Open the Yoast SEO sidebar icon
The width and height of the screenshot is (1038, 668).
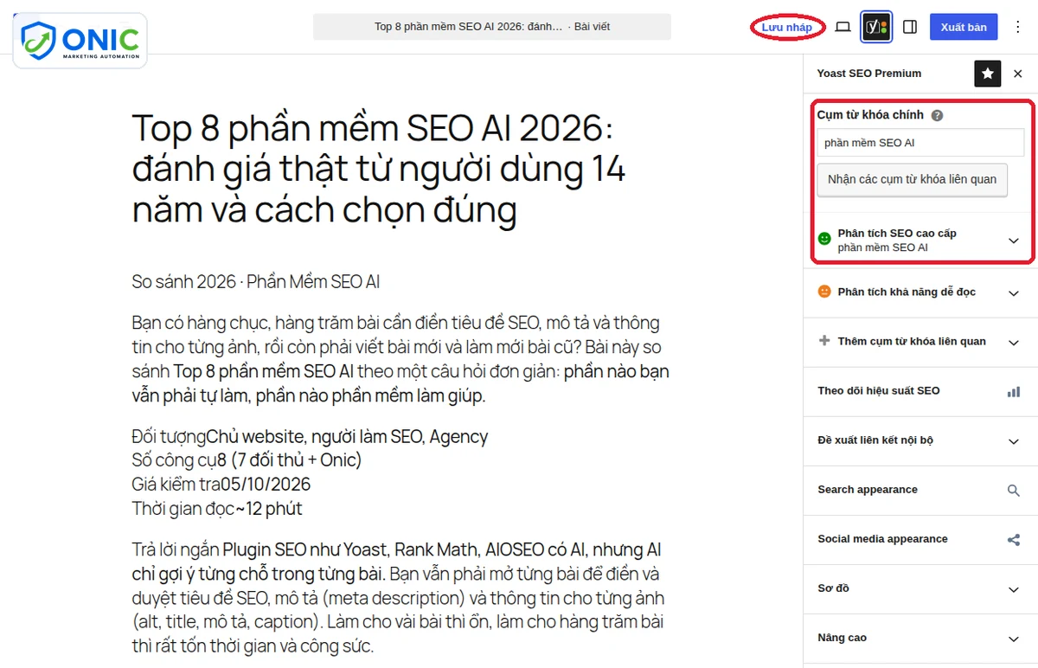coord(876,27)
